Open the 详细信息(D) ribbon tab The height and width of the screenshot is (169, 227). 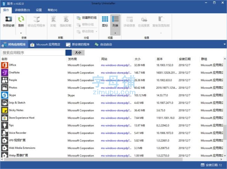pos(22,10)
